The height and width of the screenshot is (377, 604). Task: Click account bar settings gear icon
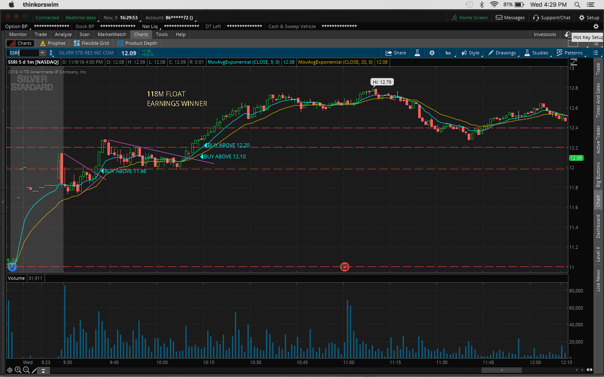596,26
